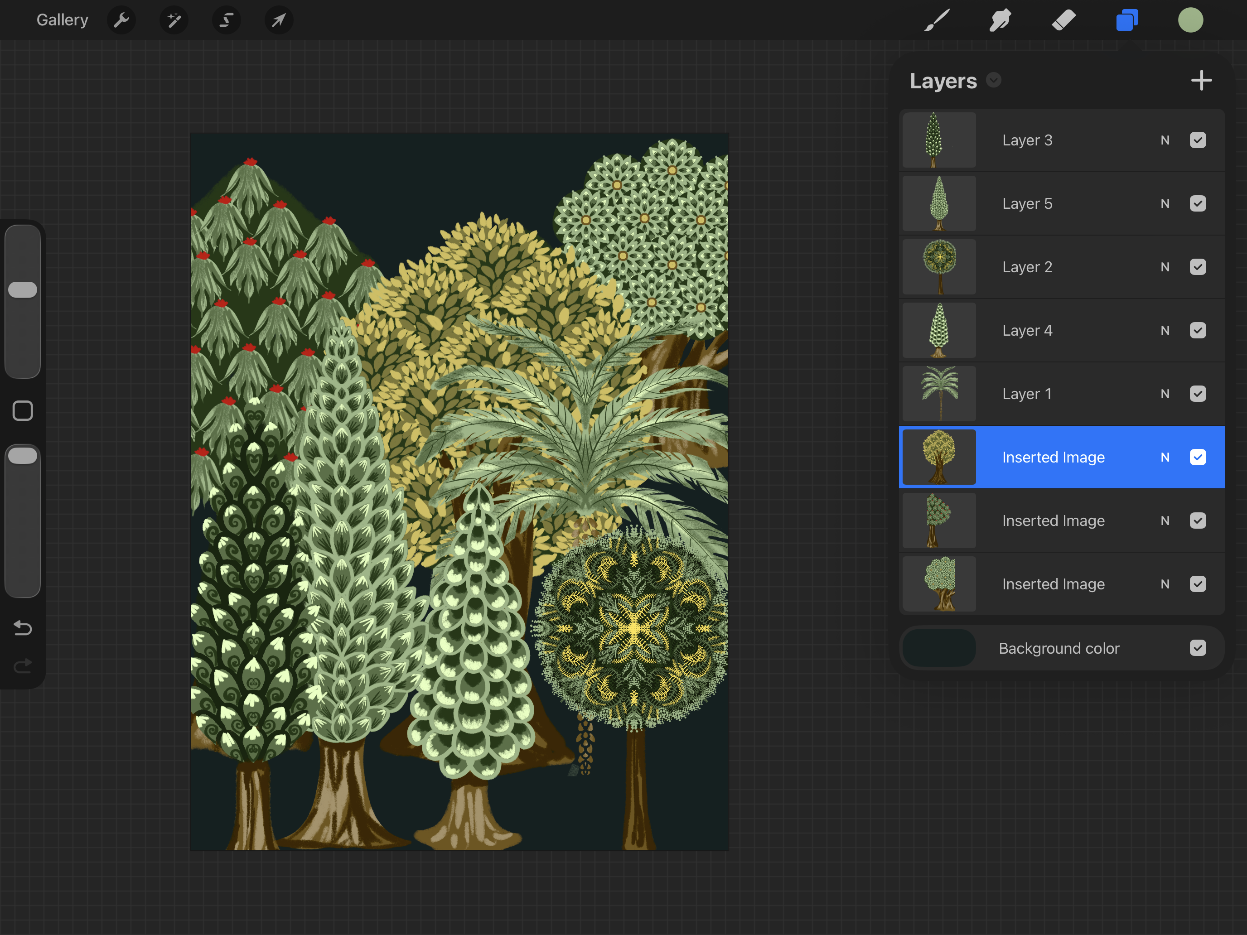The image size is (1247, 935).
Task: Open the green active color swatch
Action: 1191,20
